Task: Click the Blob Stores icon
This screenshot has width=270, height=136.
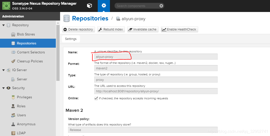Action: (13, 34)
